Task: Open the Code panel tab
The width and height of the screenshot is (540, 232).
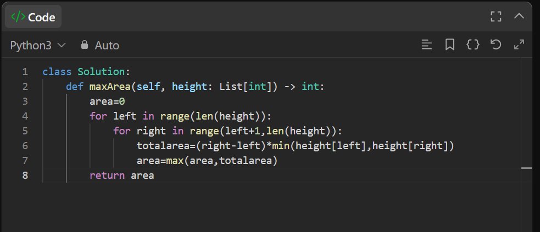Action: [x=34, y=17]
